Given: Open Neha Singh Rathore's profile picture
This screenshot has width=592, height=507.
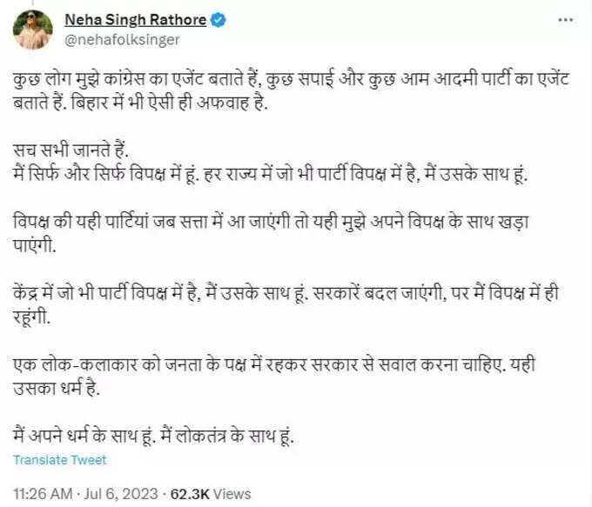Looking at the screenshot, I should click(x=33, y=30).
